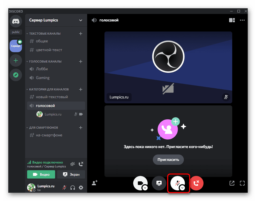Image resolution: width=256 pixels, height=201 pixels.
Task: Share your screen round button
Action: tap(159, 183)
